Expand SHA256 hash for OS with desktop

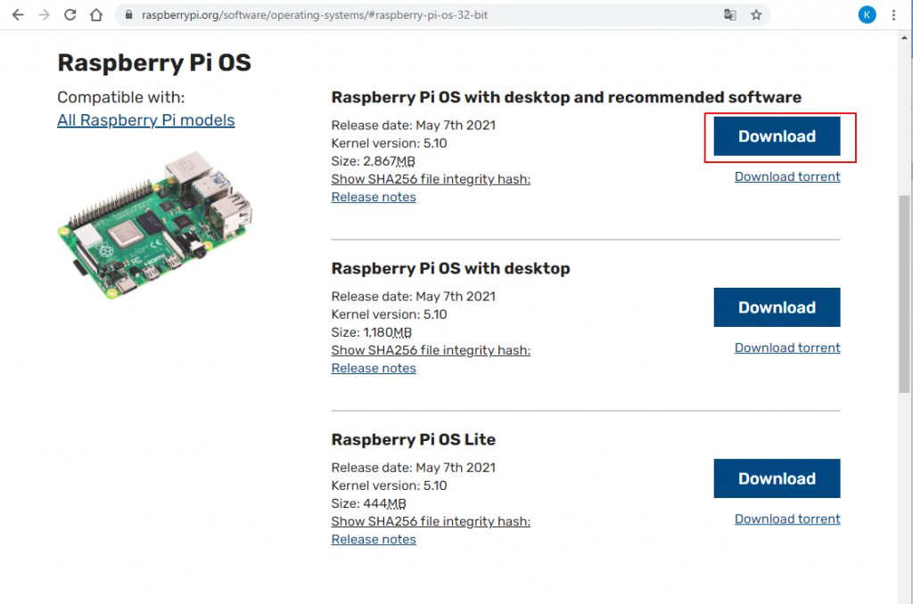pos(431,350)
